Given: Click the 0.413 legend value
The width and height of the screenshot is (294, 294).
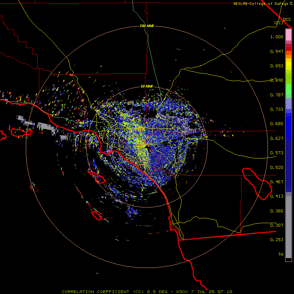Looking at the screenshot, I should (x=277, y=196).
